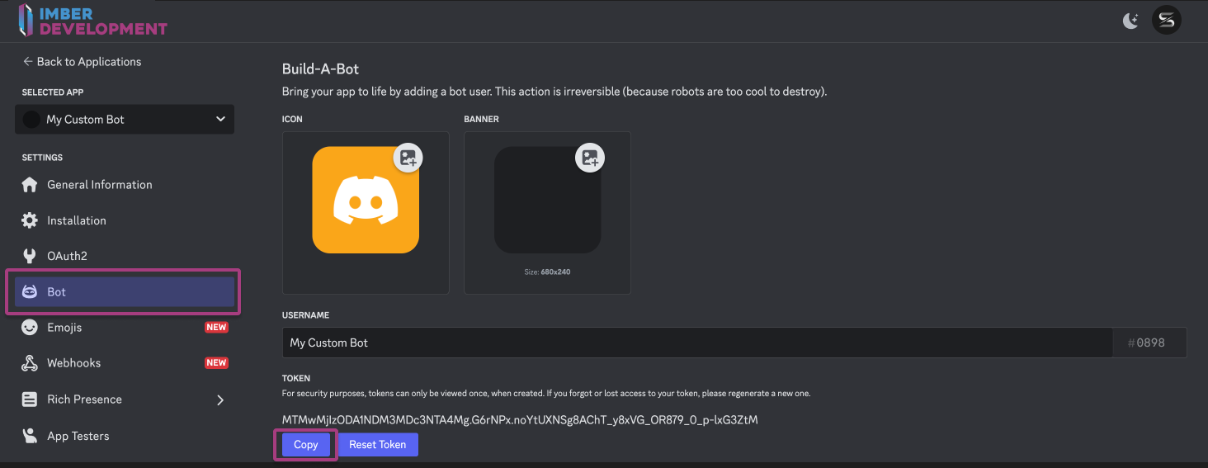Image resolution: width=1208 pixels, height=468 pixels.
Task: Upload a banner image
Action: tap(590, 158)
